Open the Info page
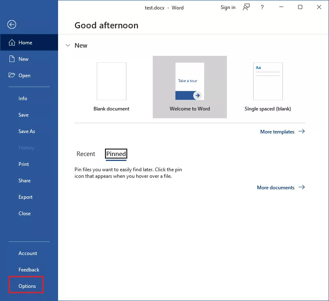329x301 pixels. pos(23,99)
